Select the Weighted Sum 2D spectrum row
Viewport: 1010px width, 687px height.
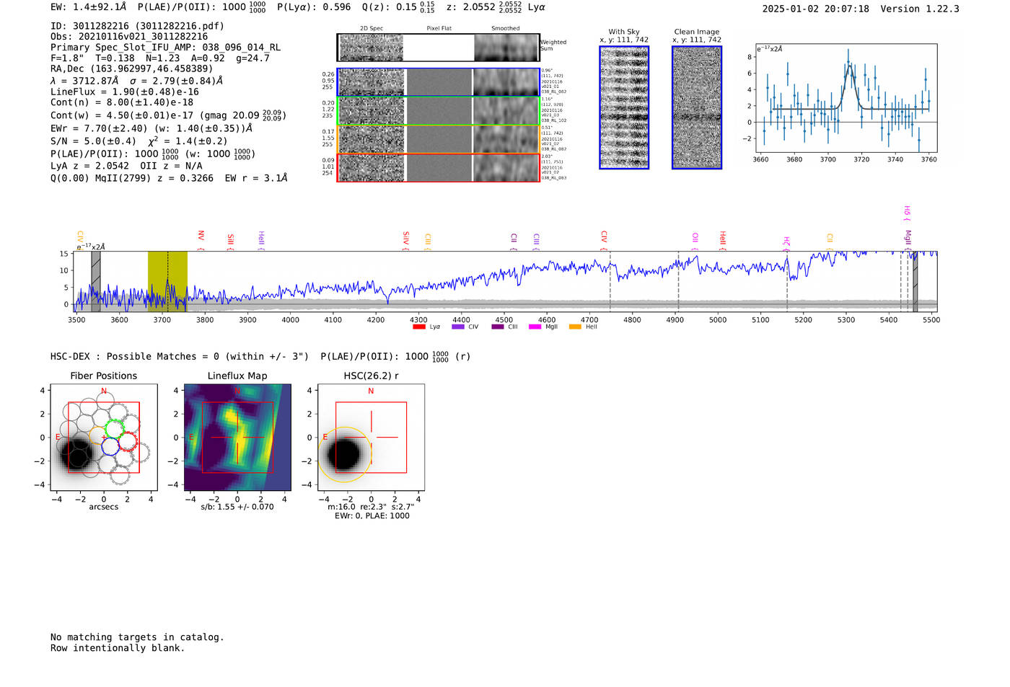[x=438, y=48]
